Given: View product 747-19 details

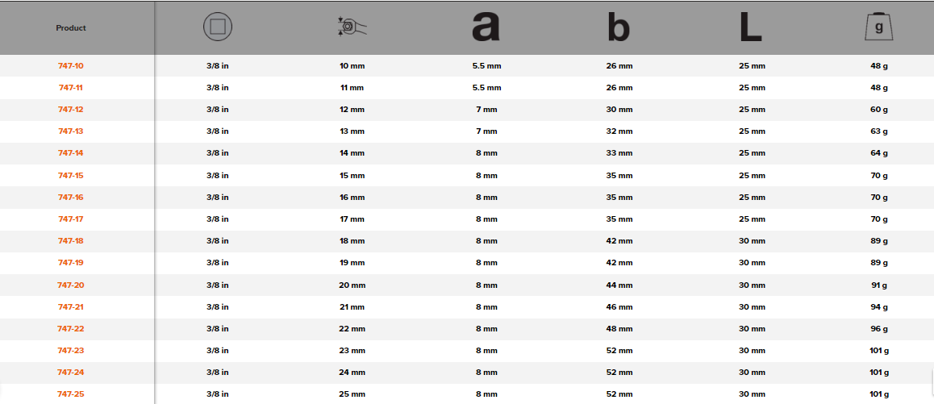Looking at the screenshot, I should pyautogui.click(x=71, y=263).
